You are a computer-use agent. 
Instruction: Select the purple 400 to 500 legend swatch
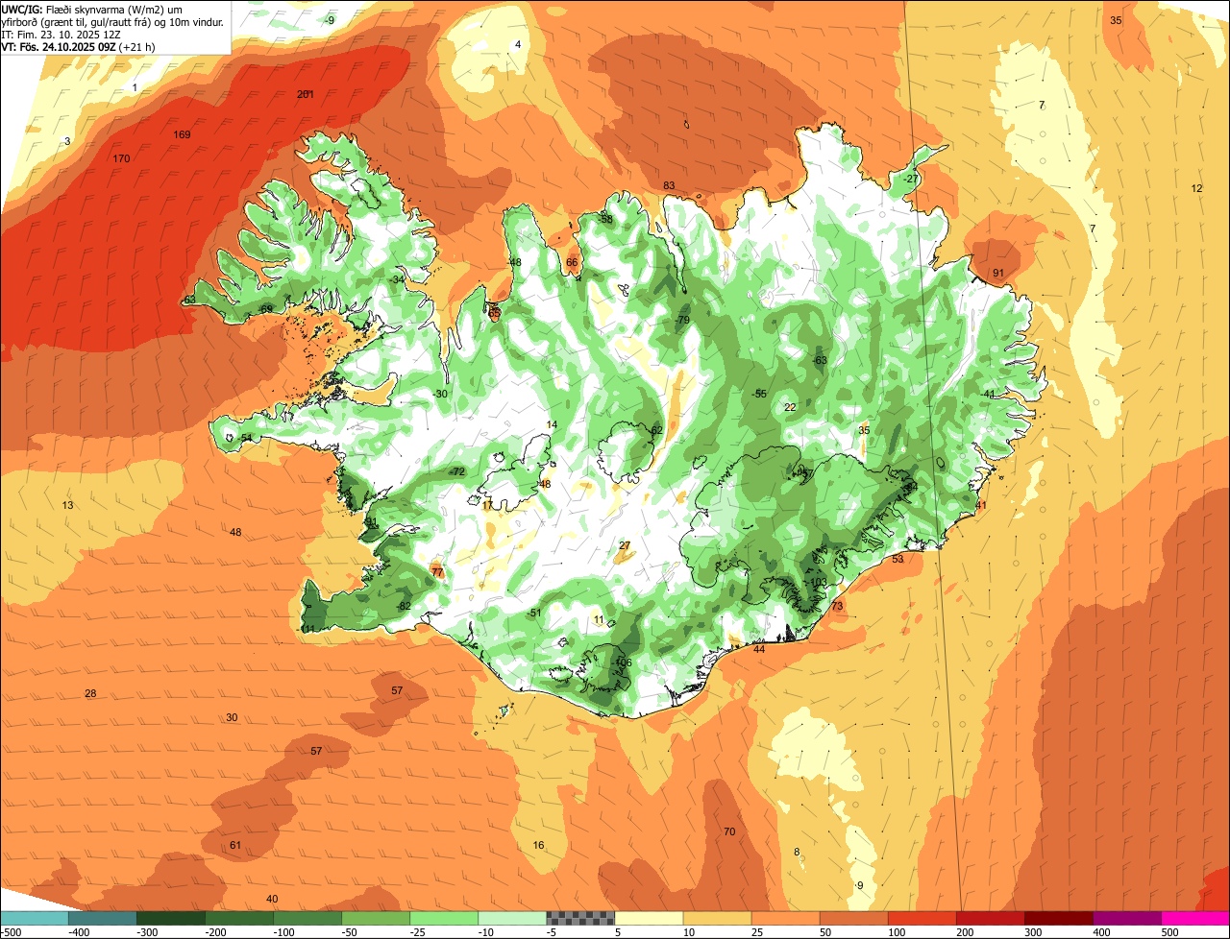pyautogui.click(x=1127, y=918)
